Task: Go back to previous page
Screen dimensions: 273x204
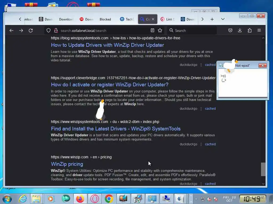Action: 11,31
